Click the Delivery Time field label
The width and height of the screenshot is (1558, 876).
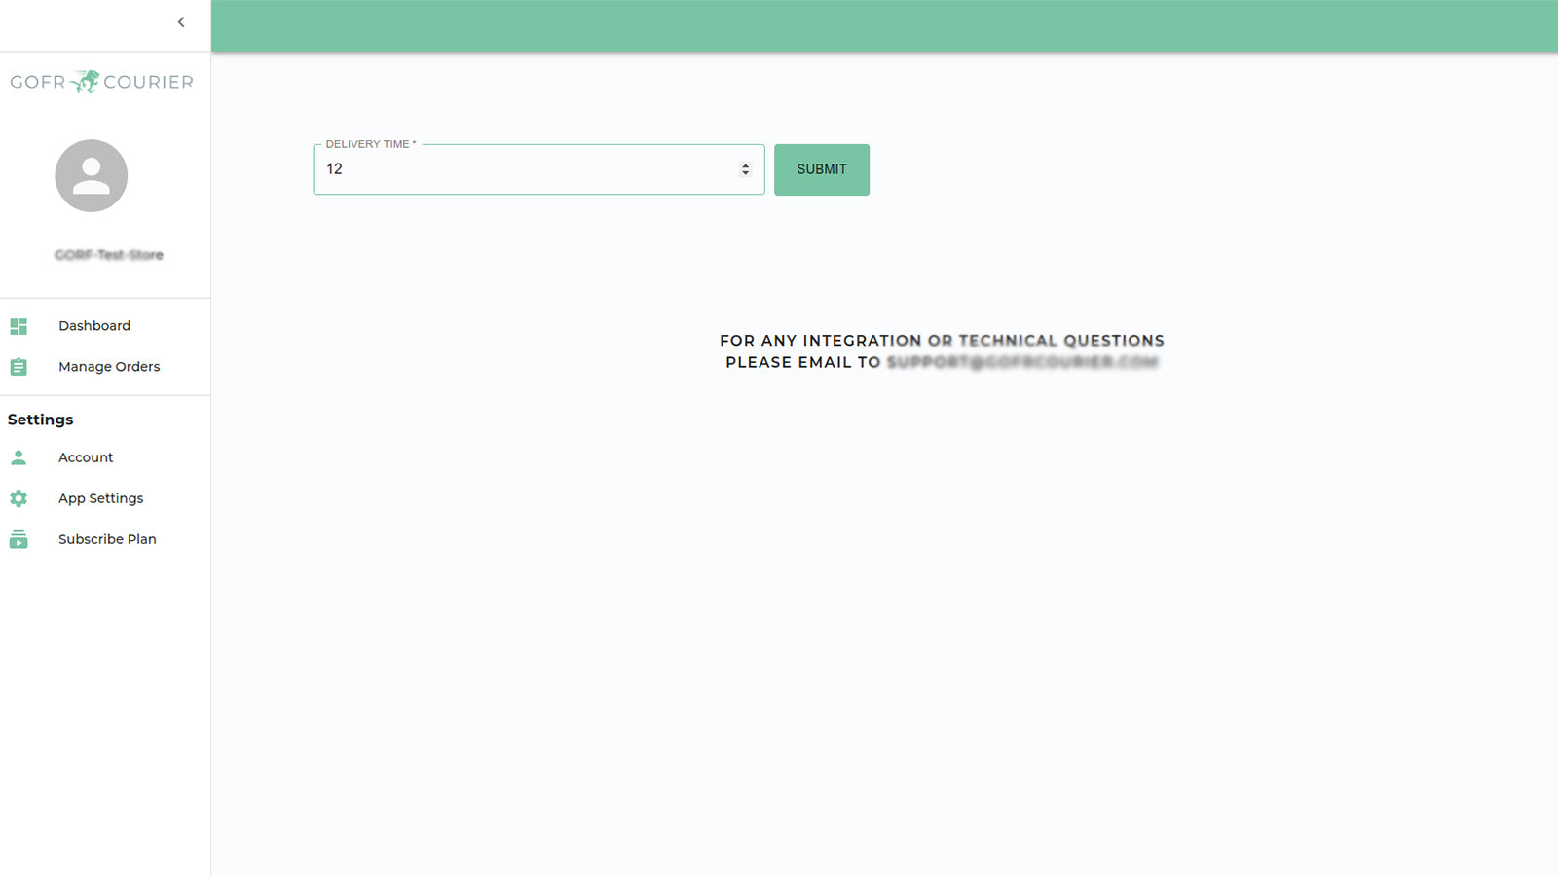(x=371, y=144)
